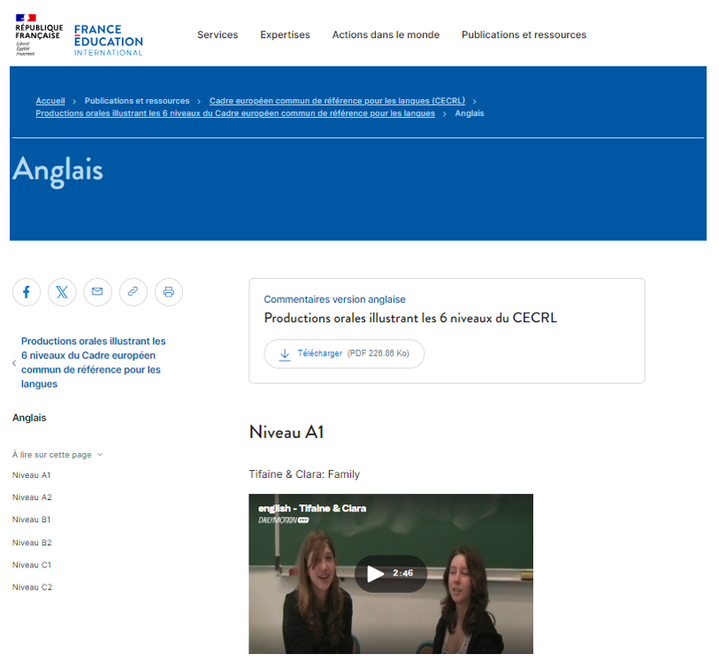Go to Accueil breadcrumb link

50,101
